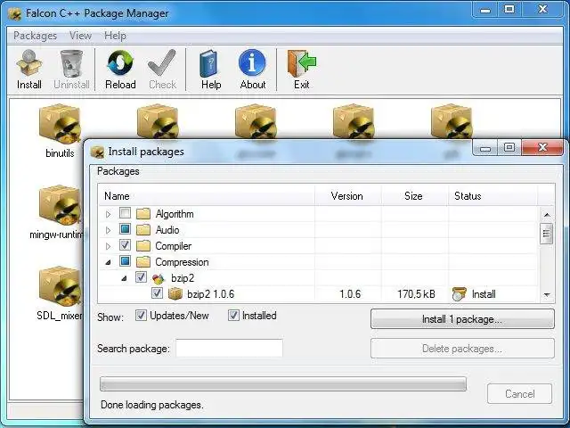
Task: Click the bzip2 library icon
Action: [x=159, y=278]
